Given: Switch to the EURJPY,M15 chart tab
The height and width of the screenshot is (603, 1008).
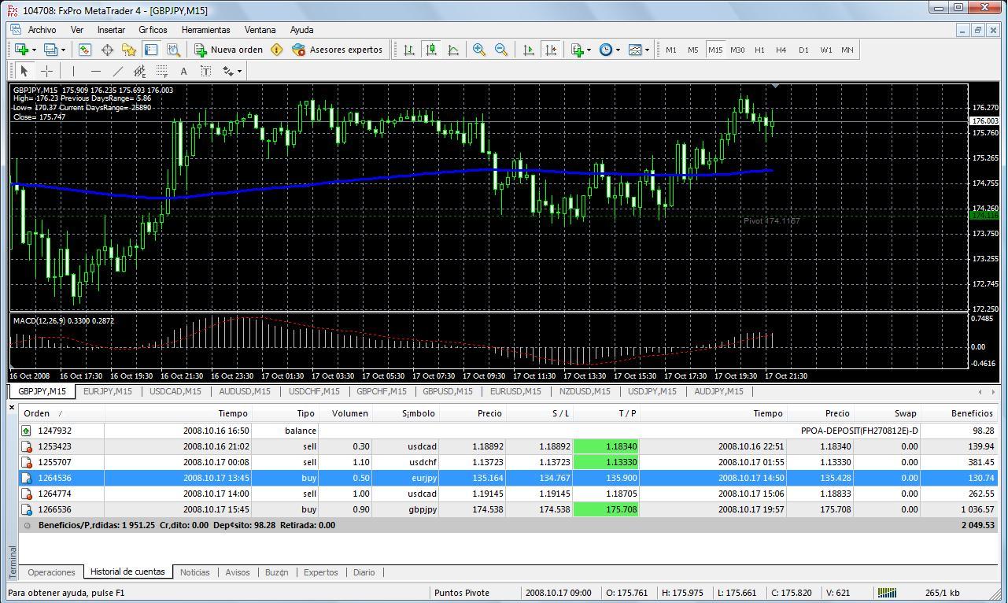Looking at the screenshot, I should click(109, 391).
